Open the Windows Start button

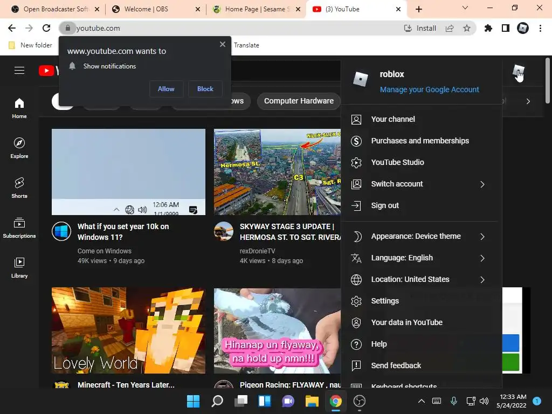193,401
